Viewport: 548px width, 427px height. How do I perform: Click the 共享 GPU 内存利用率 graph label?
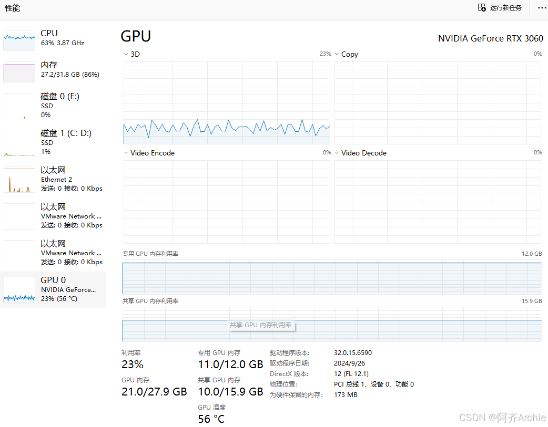coord(150,301)
